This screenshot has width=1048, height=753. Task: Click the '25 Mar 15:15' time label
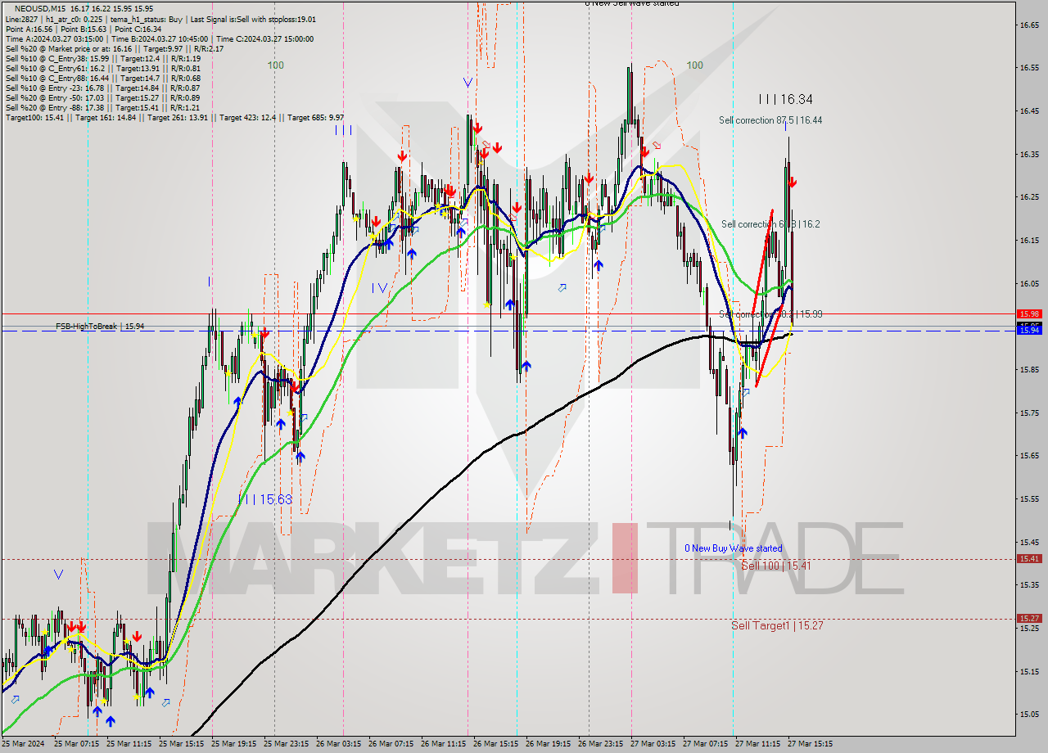181,744
